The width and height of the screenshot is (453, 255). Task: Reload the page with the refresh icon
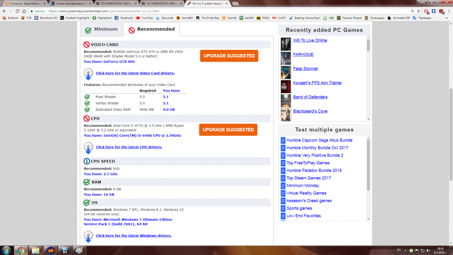click(x=17, y=11)
